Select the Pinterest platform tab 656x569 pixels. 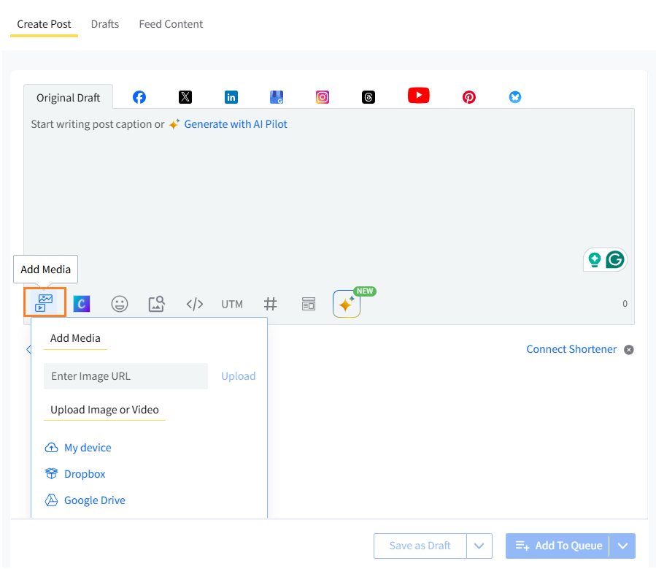(x=469, y=97)
